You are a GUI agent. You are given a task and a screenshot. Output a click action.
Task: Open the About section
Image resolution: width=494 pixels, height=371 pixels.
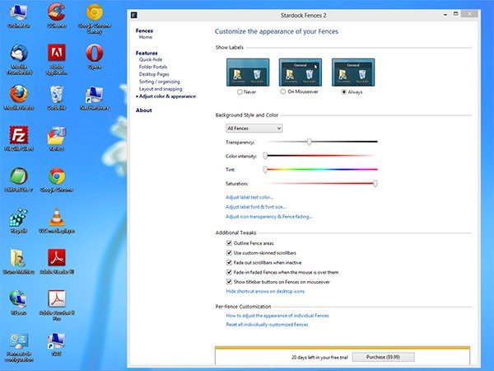point(143,110)
